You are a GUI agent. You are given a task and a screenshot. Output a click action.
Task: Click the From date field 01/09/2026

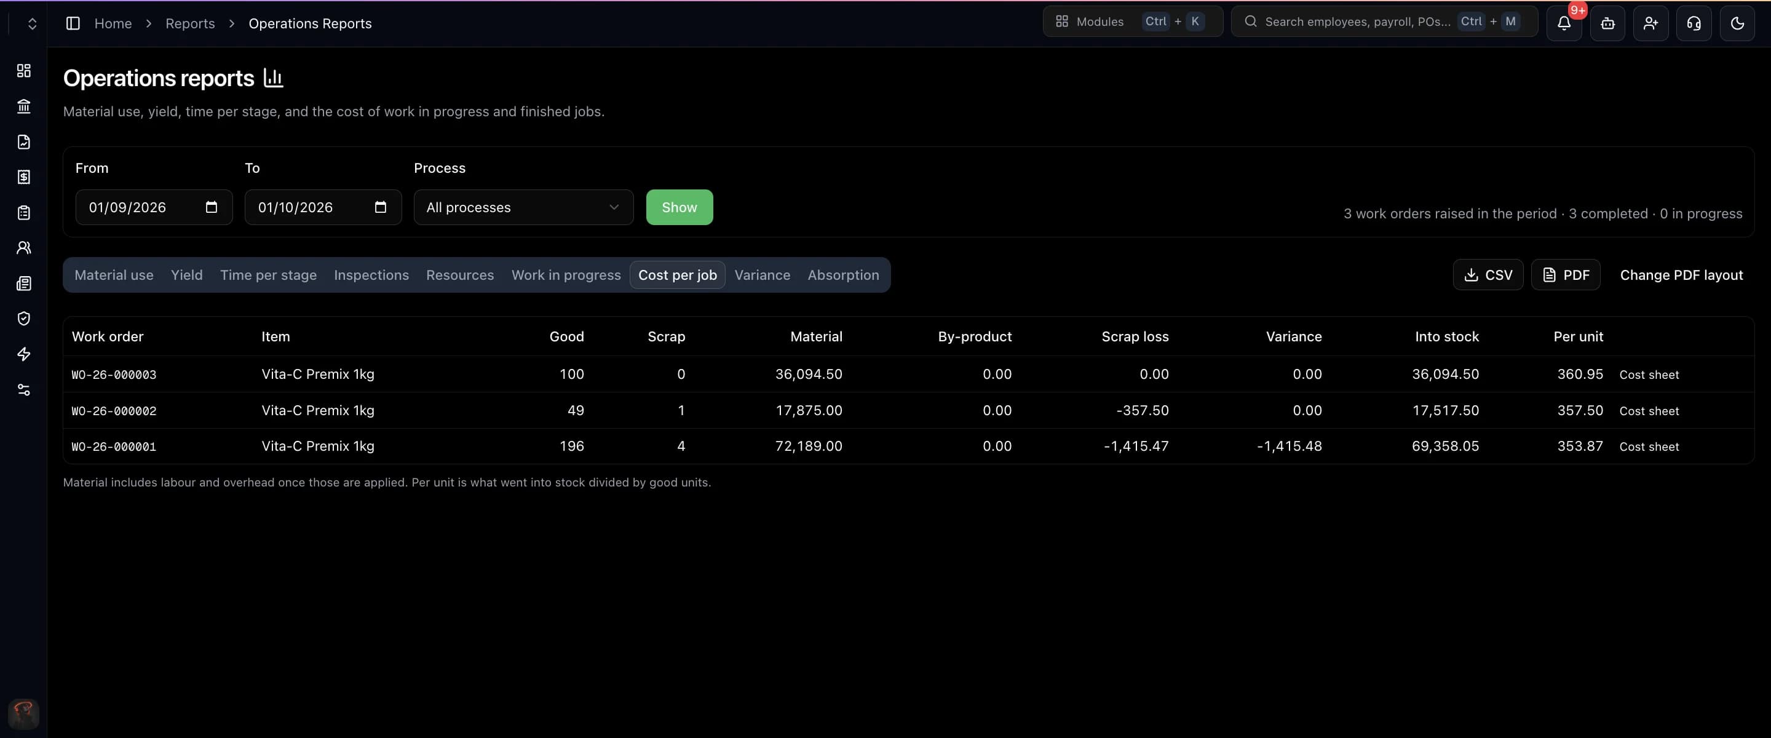click(x=153, y=207)
